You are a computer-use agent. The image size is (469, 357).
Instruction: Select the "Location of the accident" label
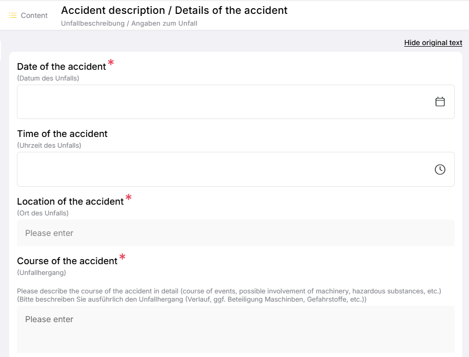70,202
